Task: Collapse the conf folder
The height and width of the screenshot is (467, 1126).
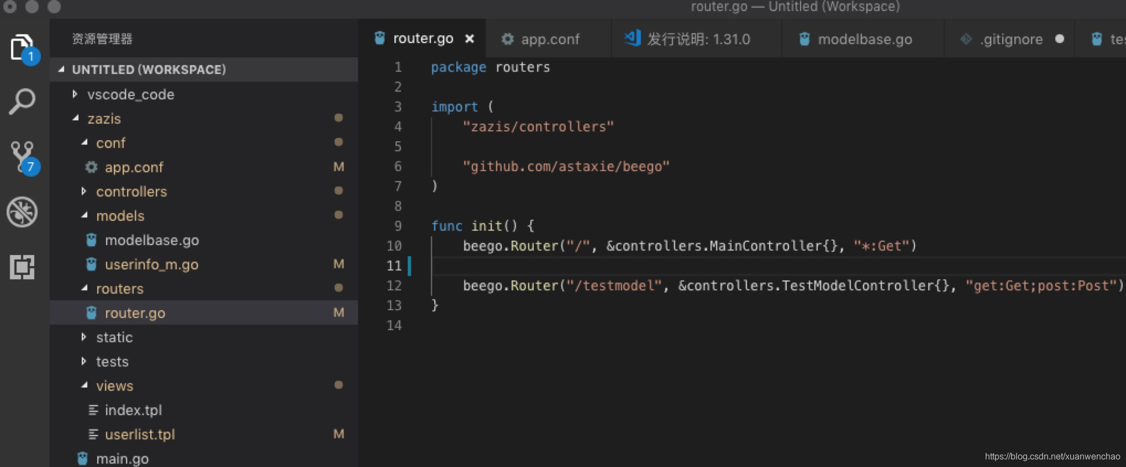Action: pos(84,142)
